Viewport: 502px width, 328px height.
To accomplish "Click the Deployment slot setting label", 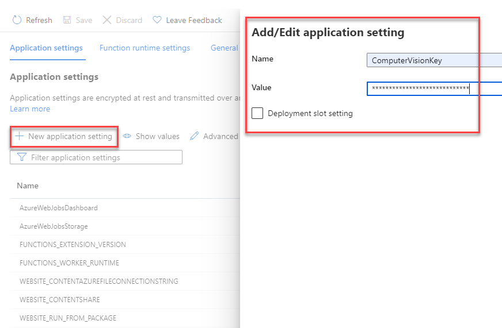I will (310, 113).
